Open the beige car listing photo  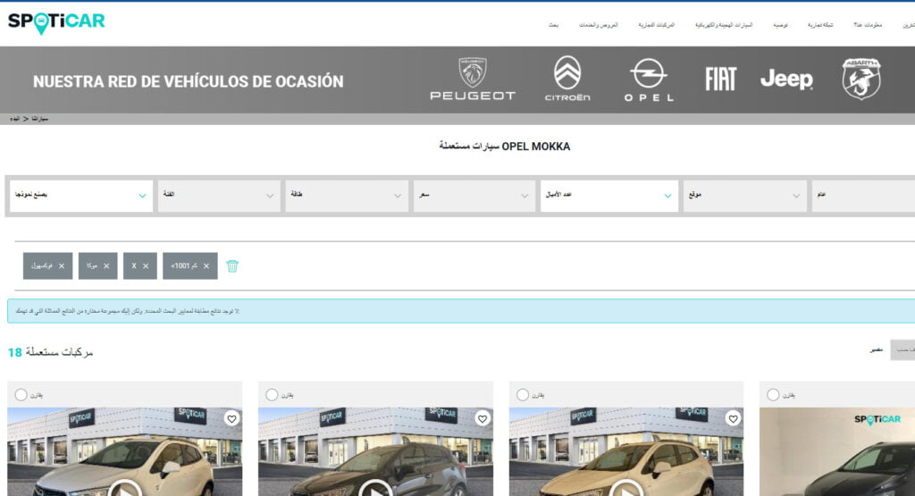(x=626, y=451)
